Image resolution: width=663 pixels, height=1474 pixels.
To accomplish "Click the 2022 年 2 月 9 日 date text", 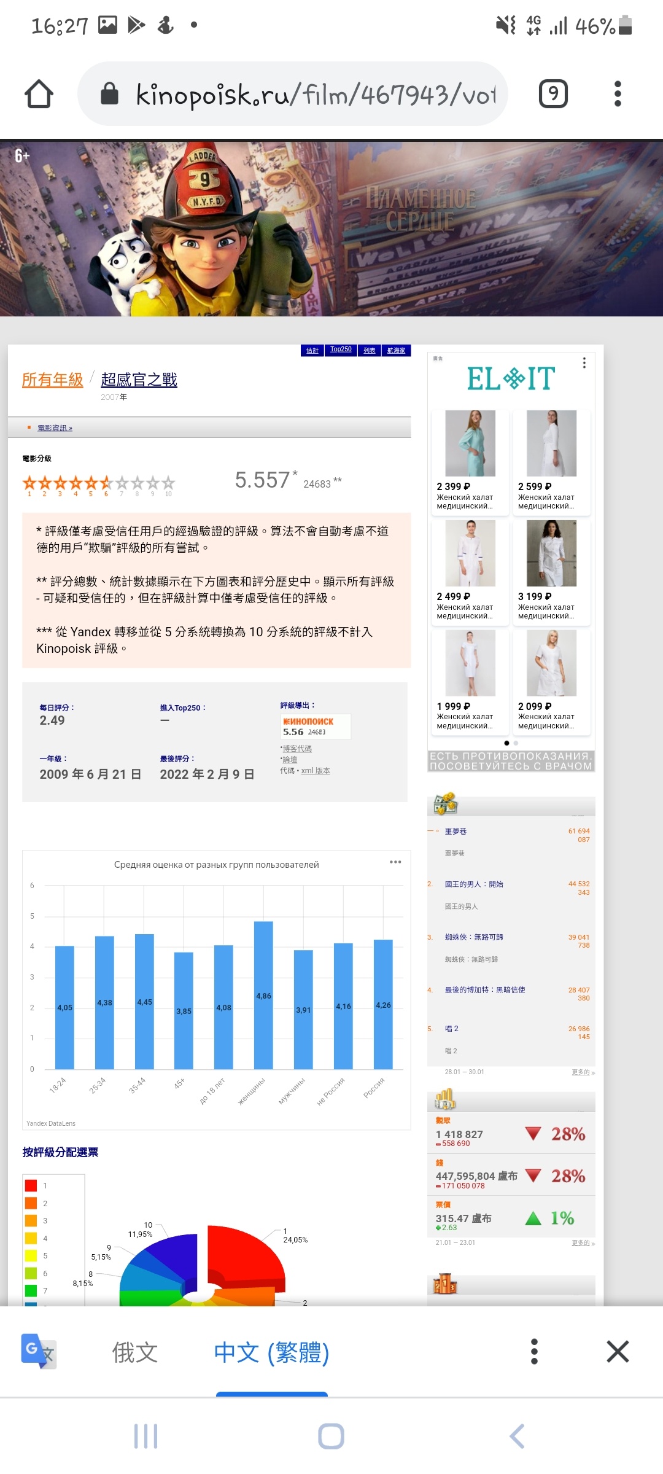I will [x=207, y=774].
